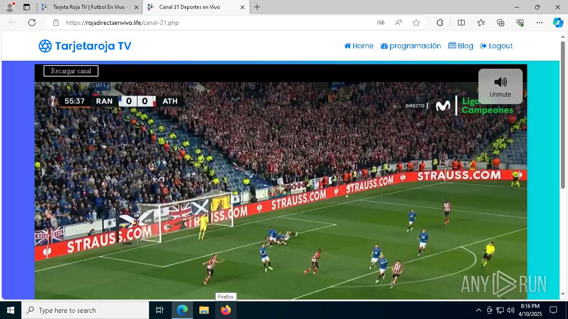
Task: Toggle split screen view
Action: 461,23
